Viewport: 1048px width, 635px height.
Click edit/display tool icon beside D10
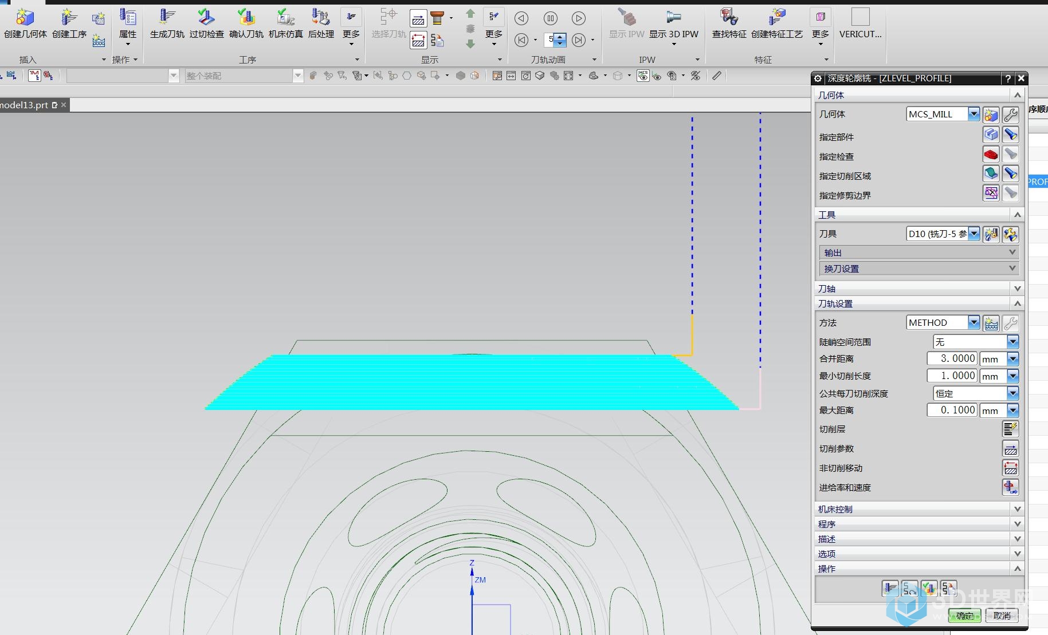pyautogui.click(x=1010, y=234)
